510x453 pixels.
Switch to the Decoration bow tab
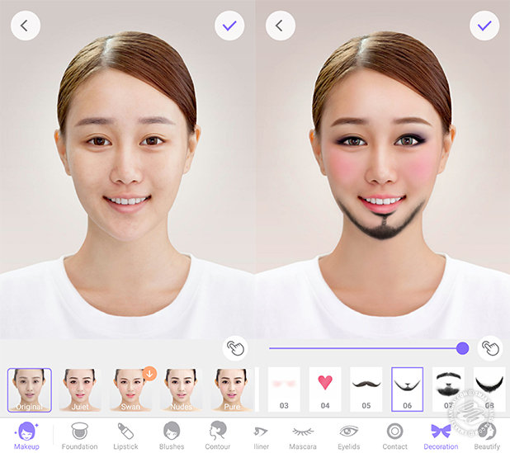[x=441, y=435]
